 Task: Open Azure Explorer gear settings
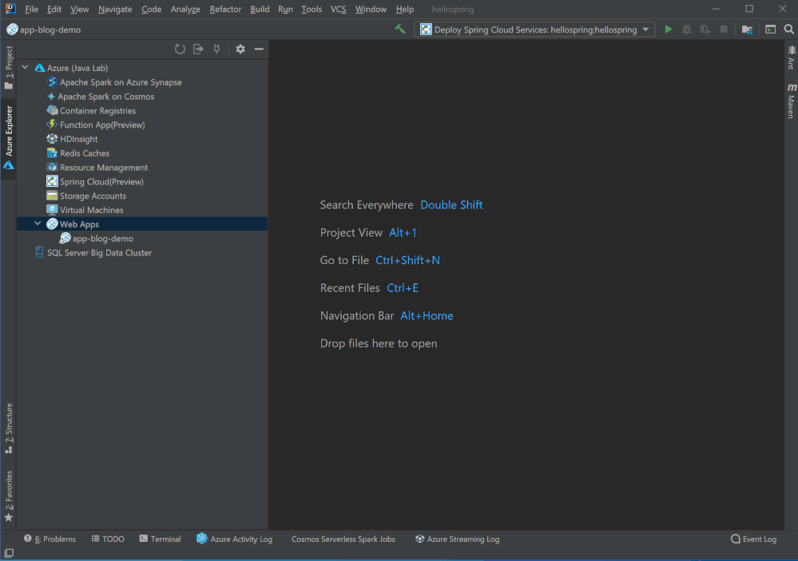[240, 49]
